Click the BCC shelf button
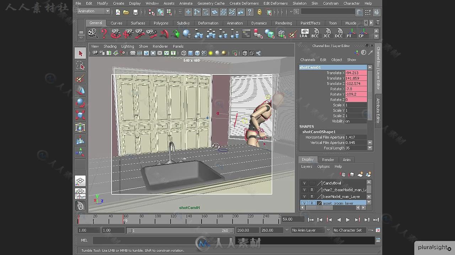 315,34
